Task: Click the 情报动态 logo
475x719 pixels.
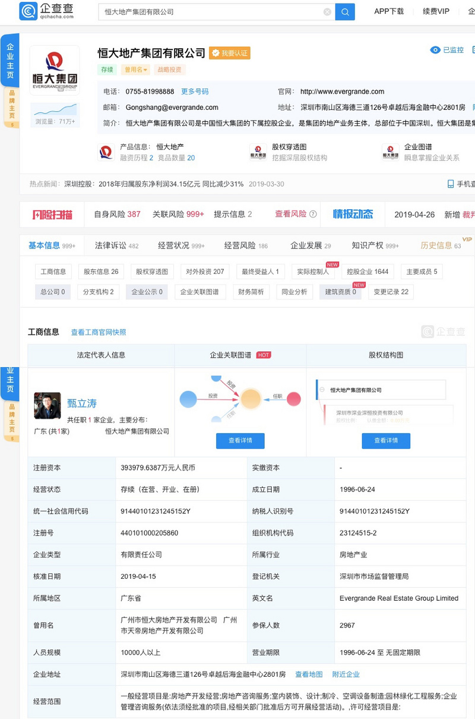Action: (x=353, y=214)
